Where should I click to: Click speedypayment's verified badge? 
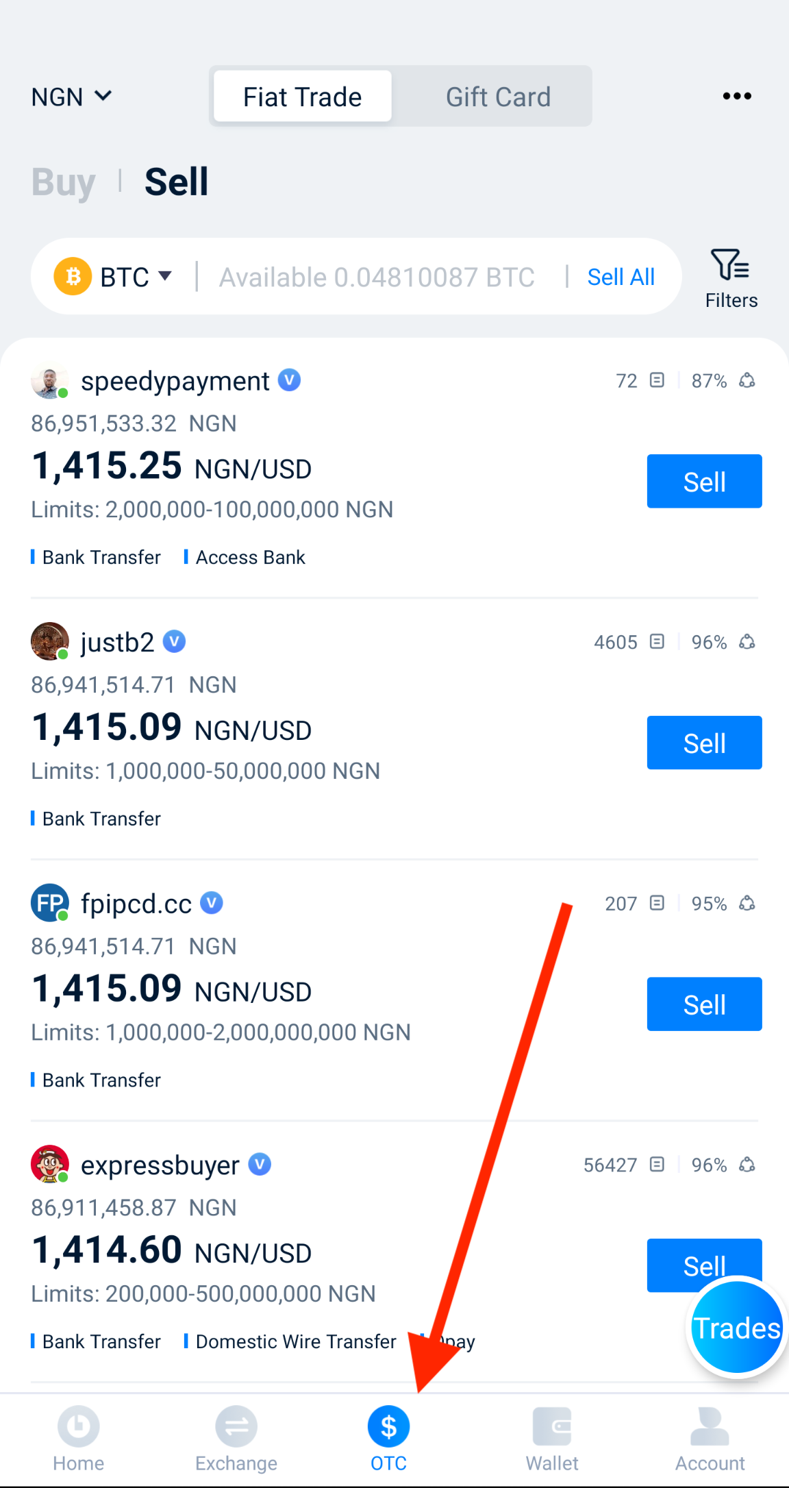click(290, 380)
